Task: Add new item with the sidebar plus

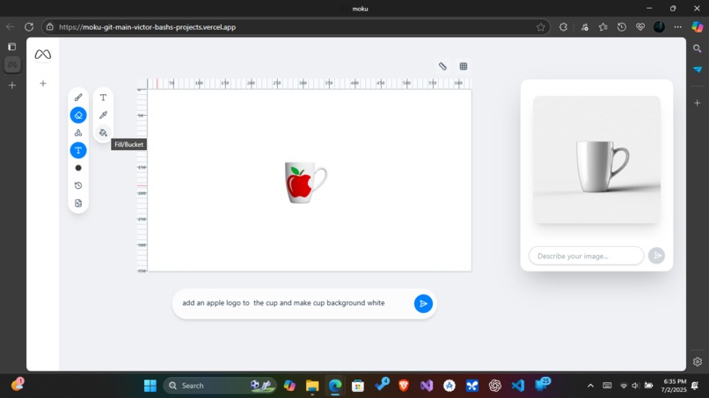Action: 43,83
